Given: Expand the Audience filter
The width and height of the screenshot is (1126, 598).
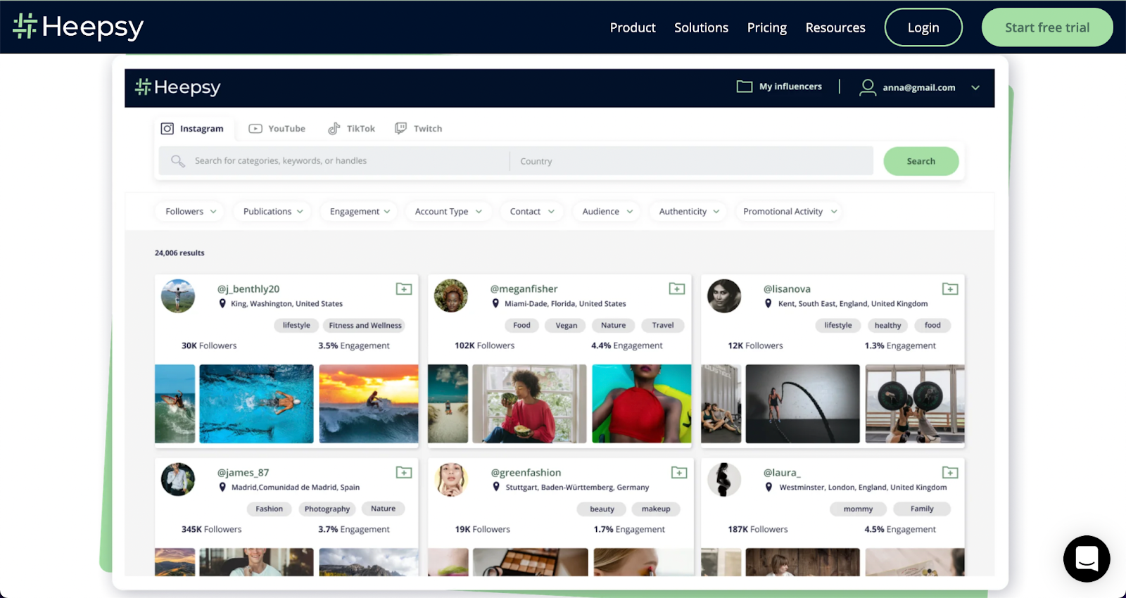Looking at the screenshot, I should [607, 211].
